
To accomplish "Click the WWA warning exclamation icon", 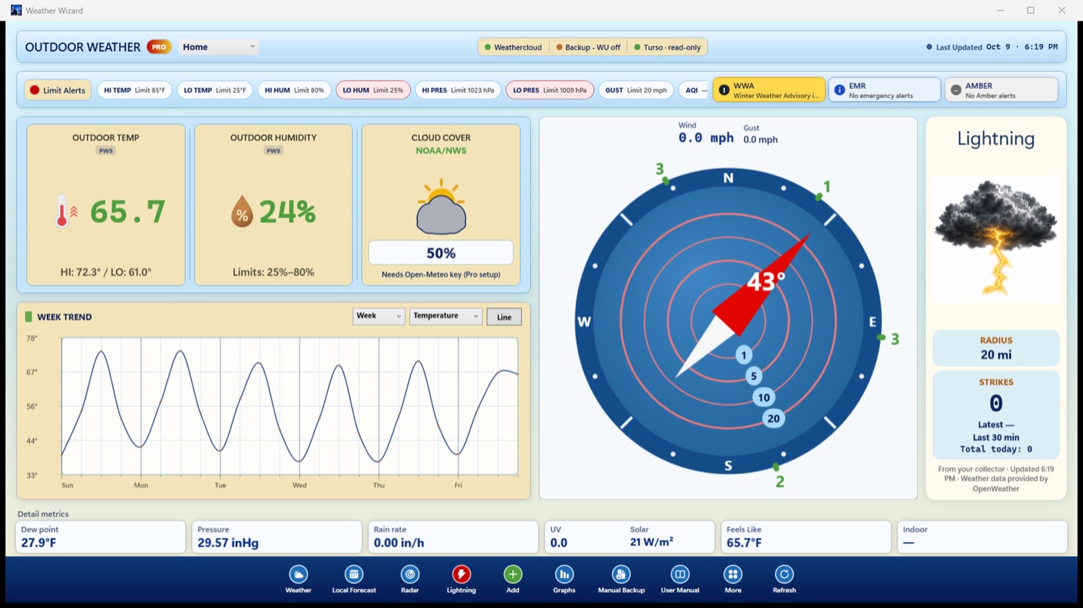I will 724,90.
